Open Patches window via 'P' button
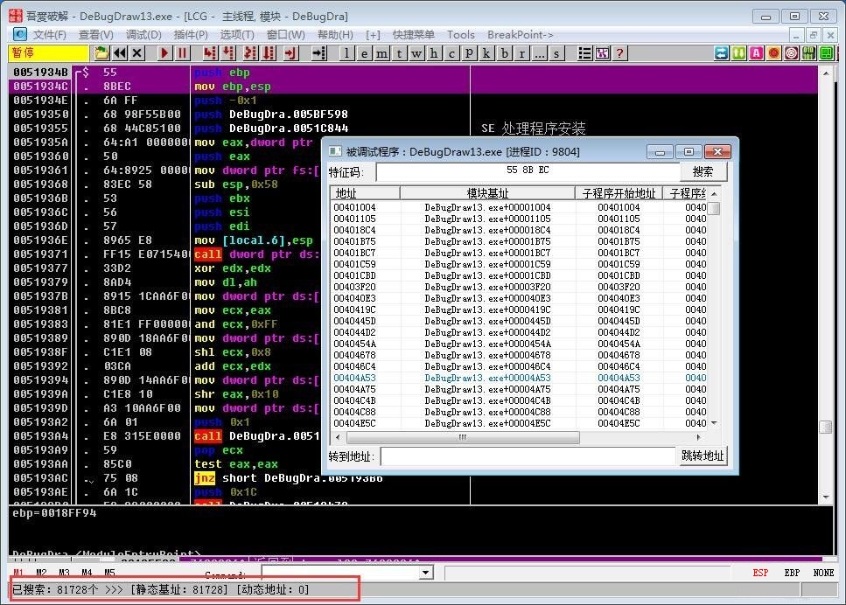 469,53
